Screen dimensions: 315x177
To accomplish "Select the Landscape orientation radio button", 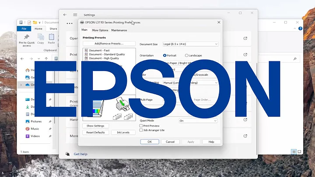I will 187,55.
